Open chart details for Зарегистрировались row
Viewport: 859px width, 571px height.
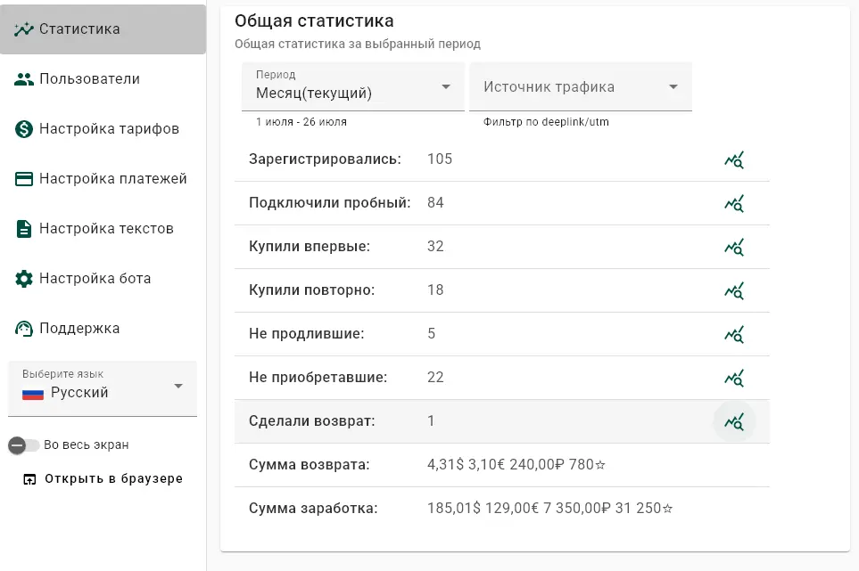click(x=734, y=159)
